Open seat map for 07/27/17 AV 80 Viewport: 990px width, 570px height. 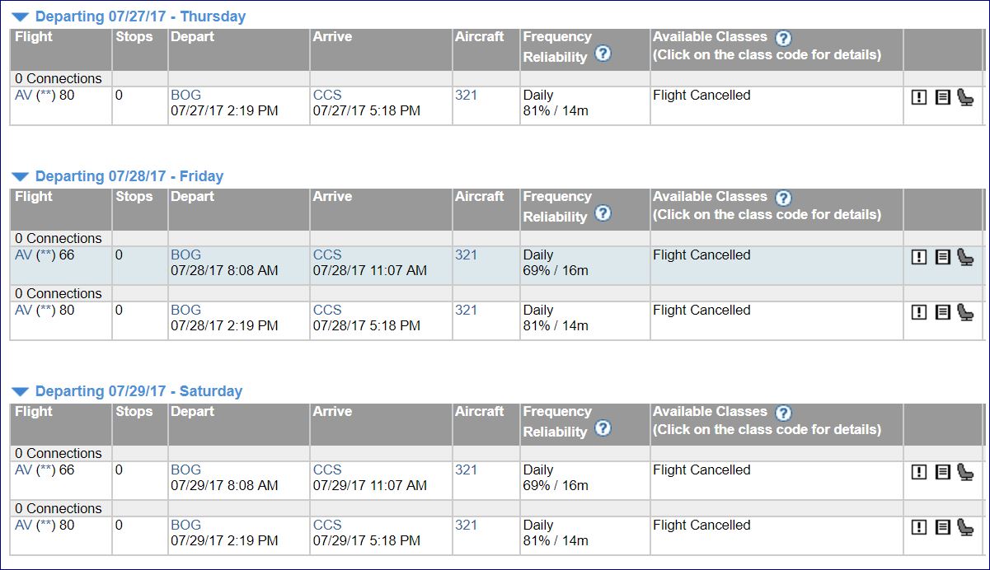pyautogui.click(x=965, y=97)
